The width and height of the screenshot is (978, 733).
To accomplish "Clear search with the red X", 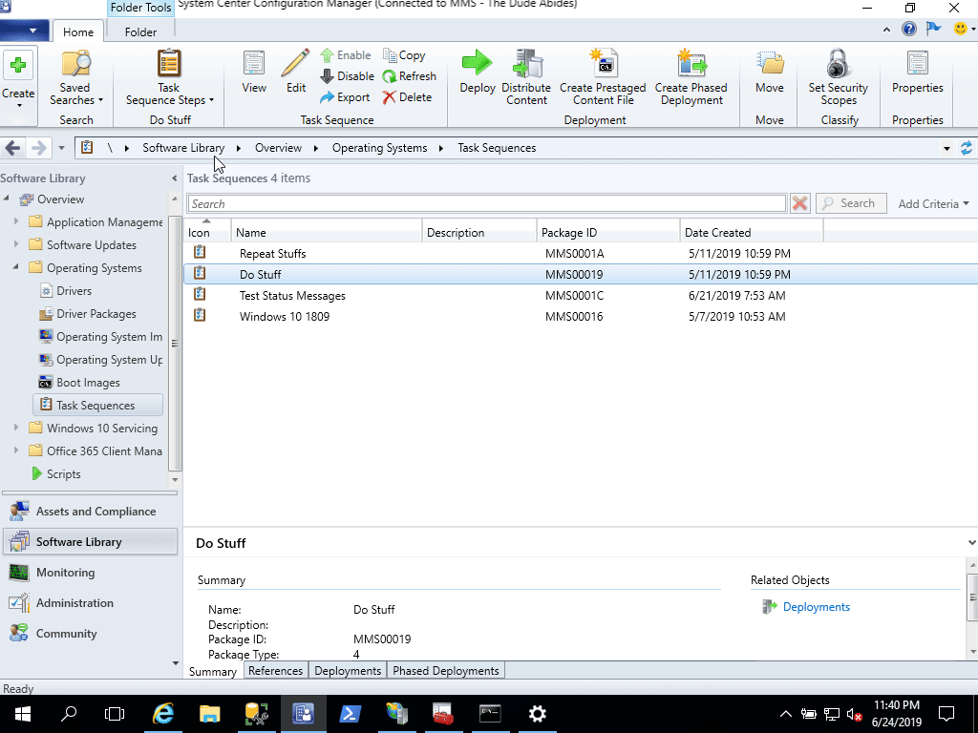I will coord(799,203).
